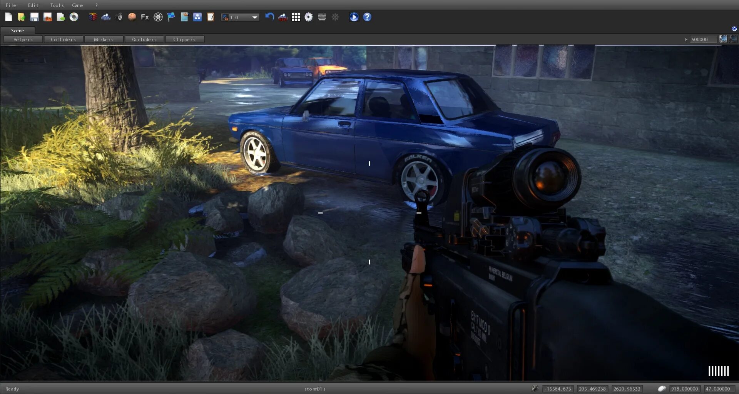Click the camera position icon in status bar
Image resolution: width=739 pixels, height=394 pixels.
pos(535,389)
